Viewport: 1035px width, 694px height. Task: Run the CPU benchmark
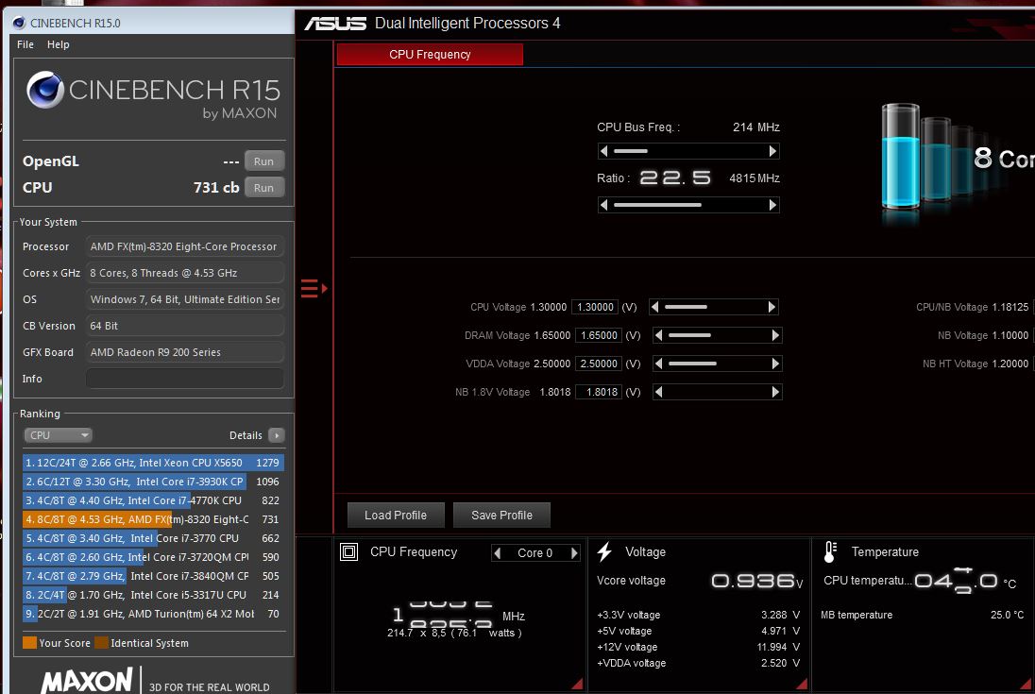264,187
